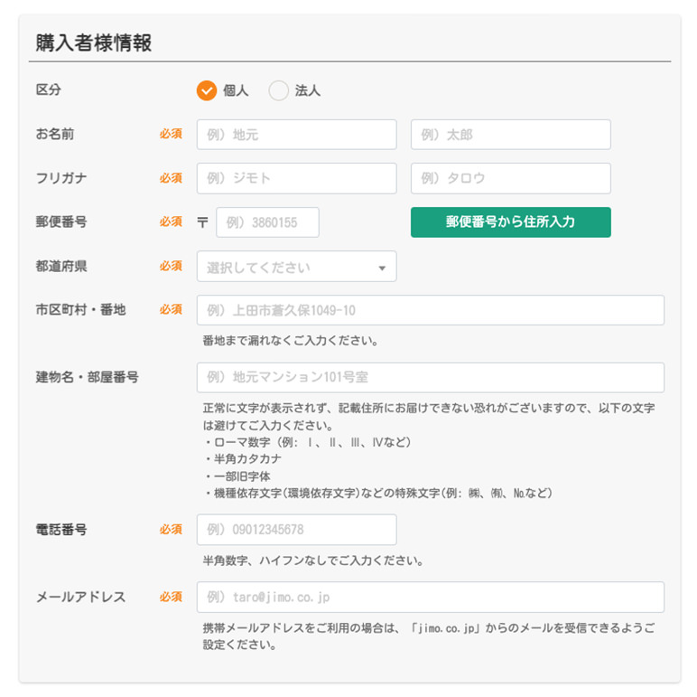The width and height of the screenshot is (697, 697).
Task: Click the 郵便番号から住所入力 button
Action: [511, 222]
